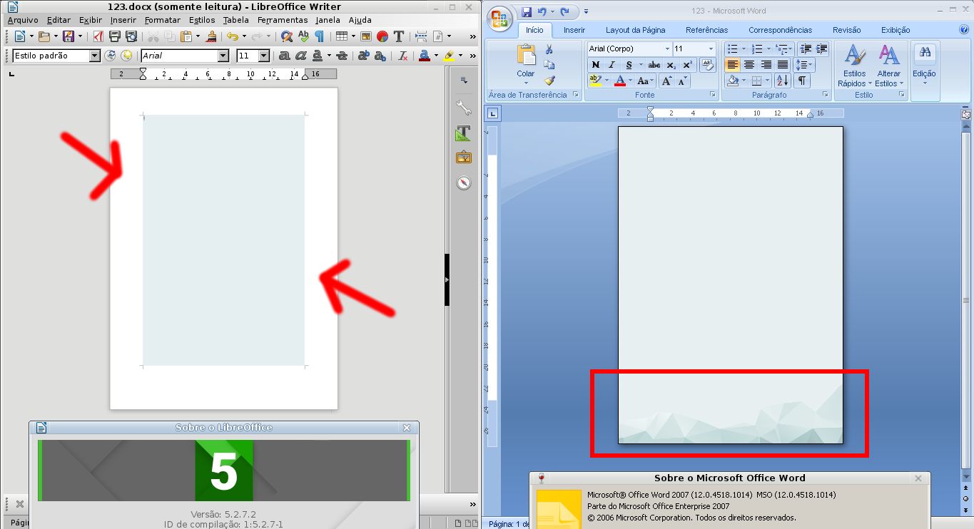Screen dimensions: 974x529
Task: Click Print icon in LibreOffice Writer toolbar
Action: pyautogui.click(x=114, y=36)
